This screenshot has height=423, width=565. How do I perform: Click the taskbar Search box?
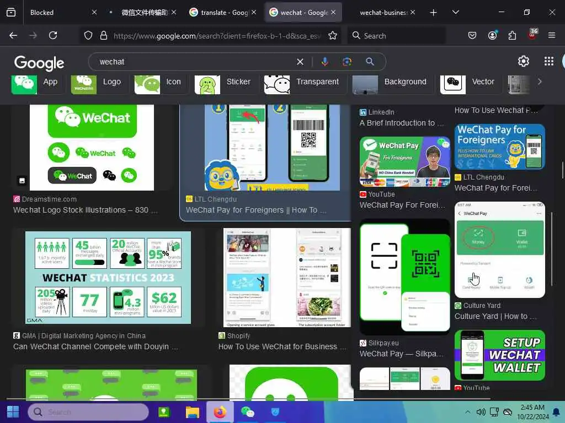click(88, 412)
